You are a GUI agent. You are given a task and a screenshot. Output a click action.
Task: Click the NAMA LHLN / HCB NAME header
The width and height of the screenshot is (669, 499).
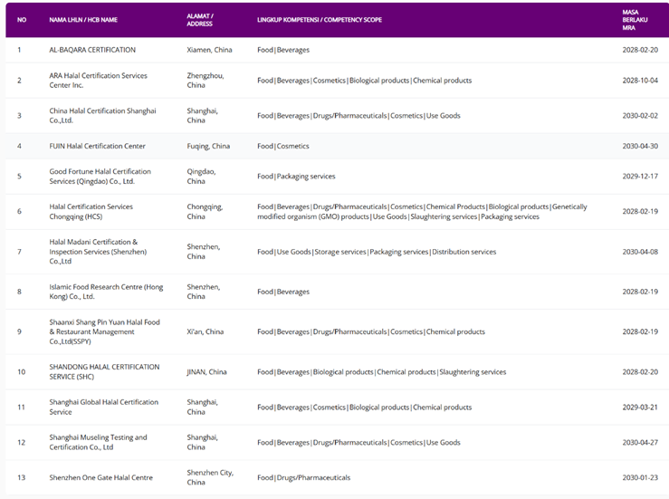83,20
